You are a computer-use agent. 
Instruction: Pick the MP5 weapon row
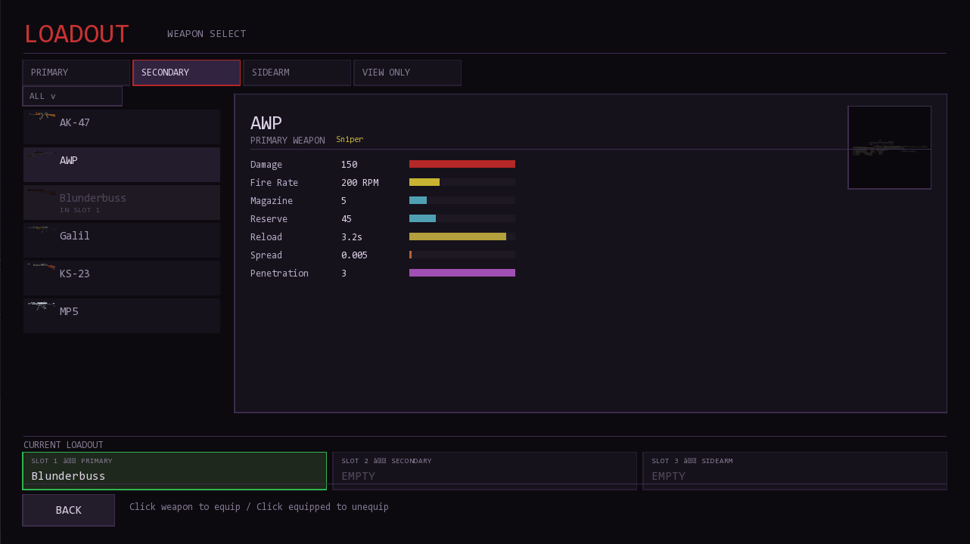coord(122,316)
